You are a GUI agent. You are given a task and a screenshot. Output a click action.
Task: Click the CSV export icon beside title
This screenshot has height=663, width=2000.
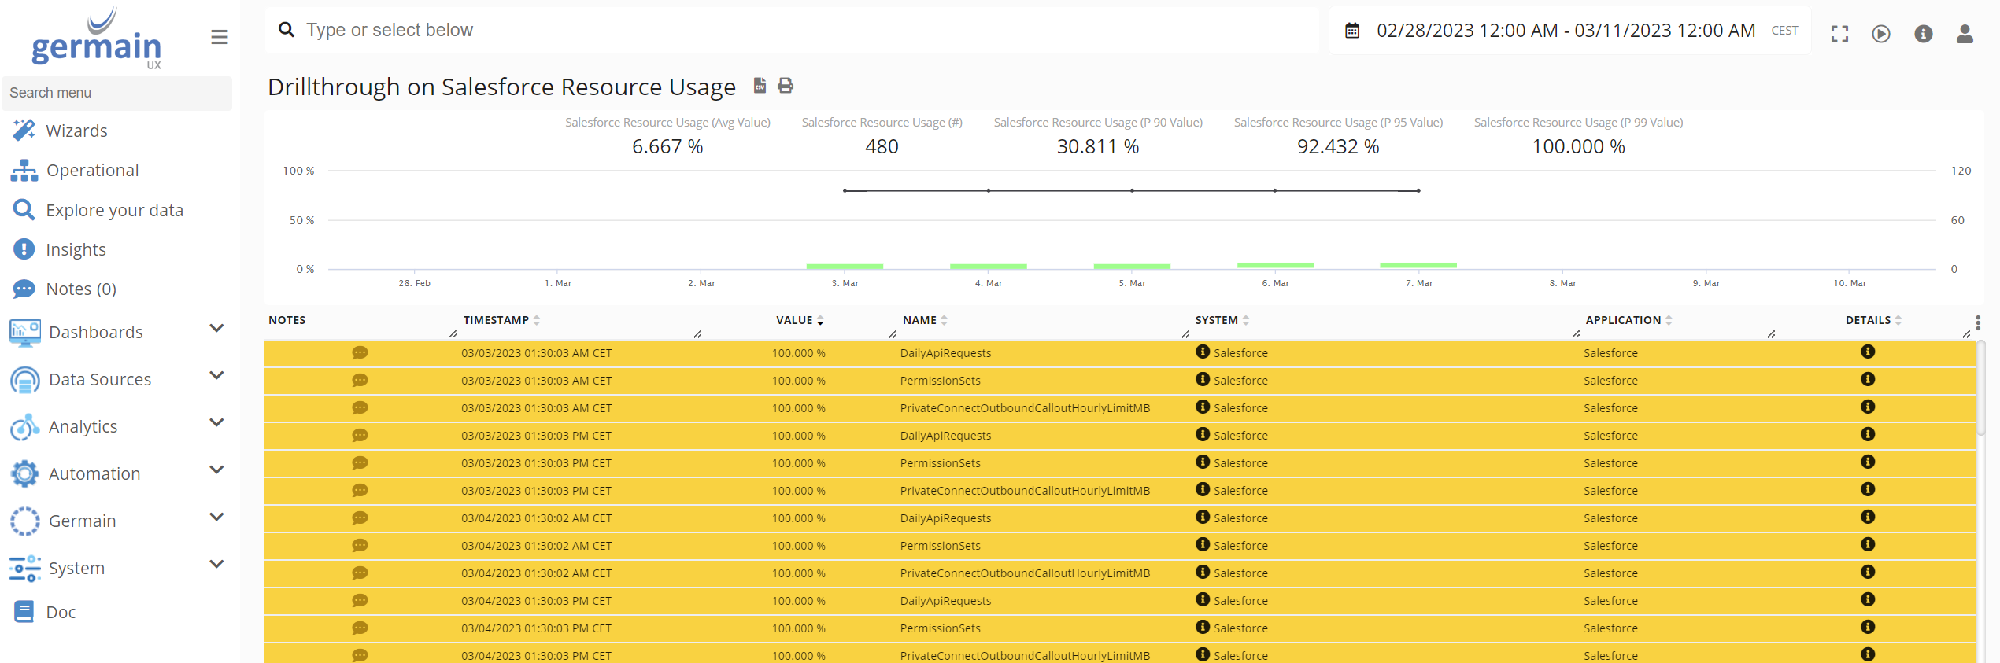(760, 86)
